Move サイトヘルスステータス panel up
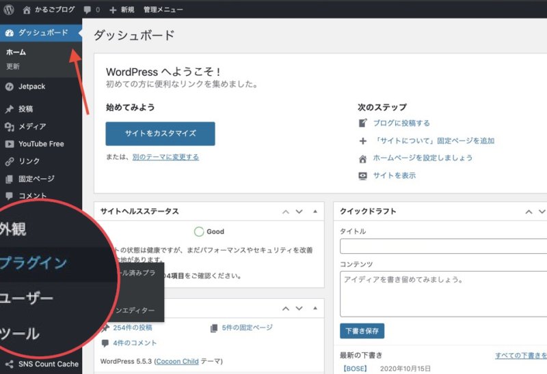The image size is (547, 374). pyautogui.click(x=286, y=212)
